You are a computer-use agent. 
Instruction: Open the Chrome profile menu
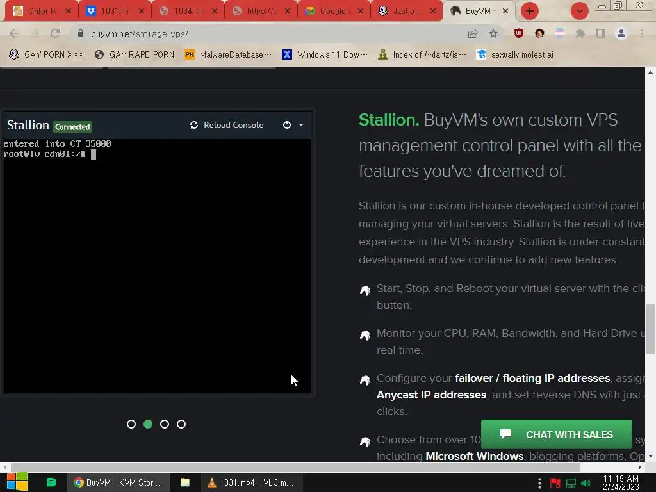(x=621, y=33)
